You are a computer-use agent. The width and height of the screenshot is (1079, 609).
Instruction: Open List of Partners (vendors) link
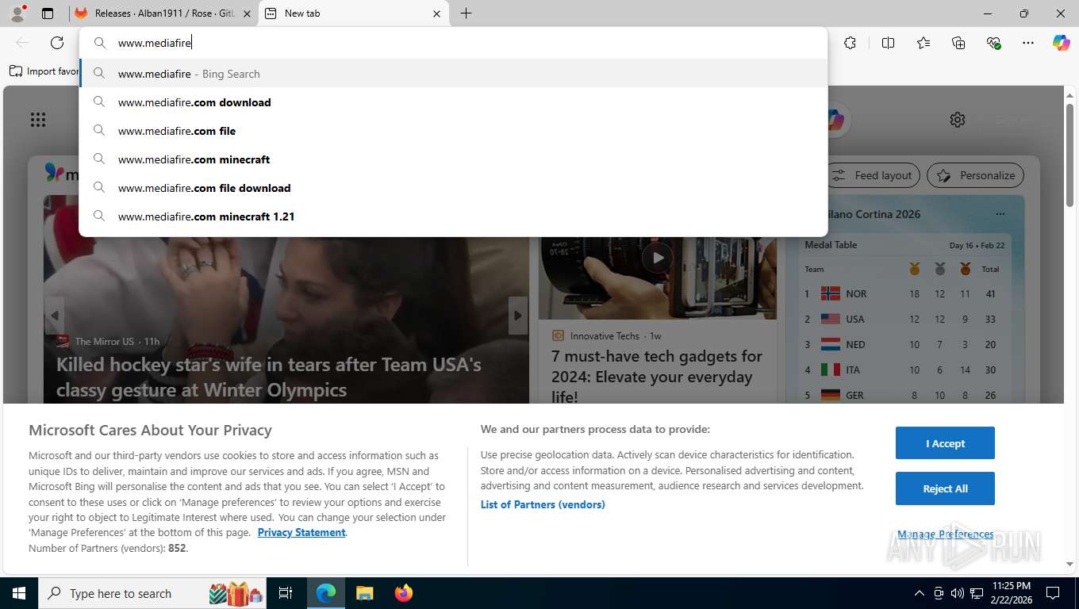543,504
